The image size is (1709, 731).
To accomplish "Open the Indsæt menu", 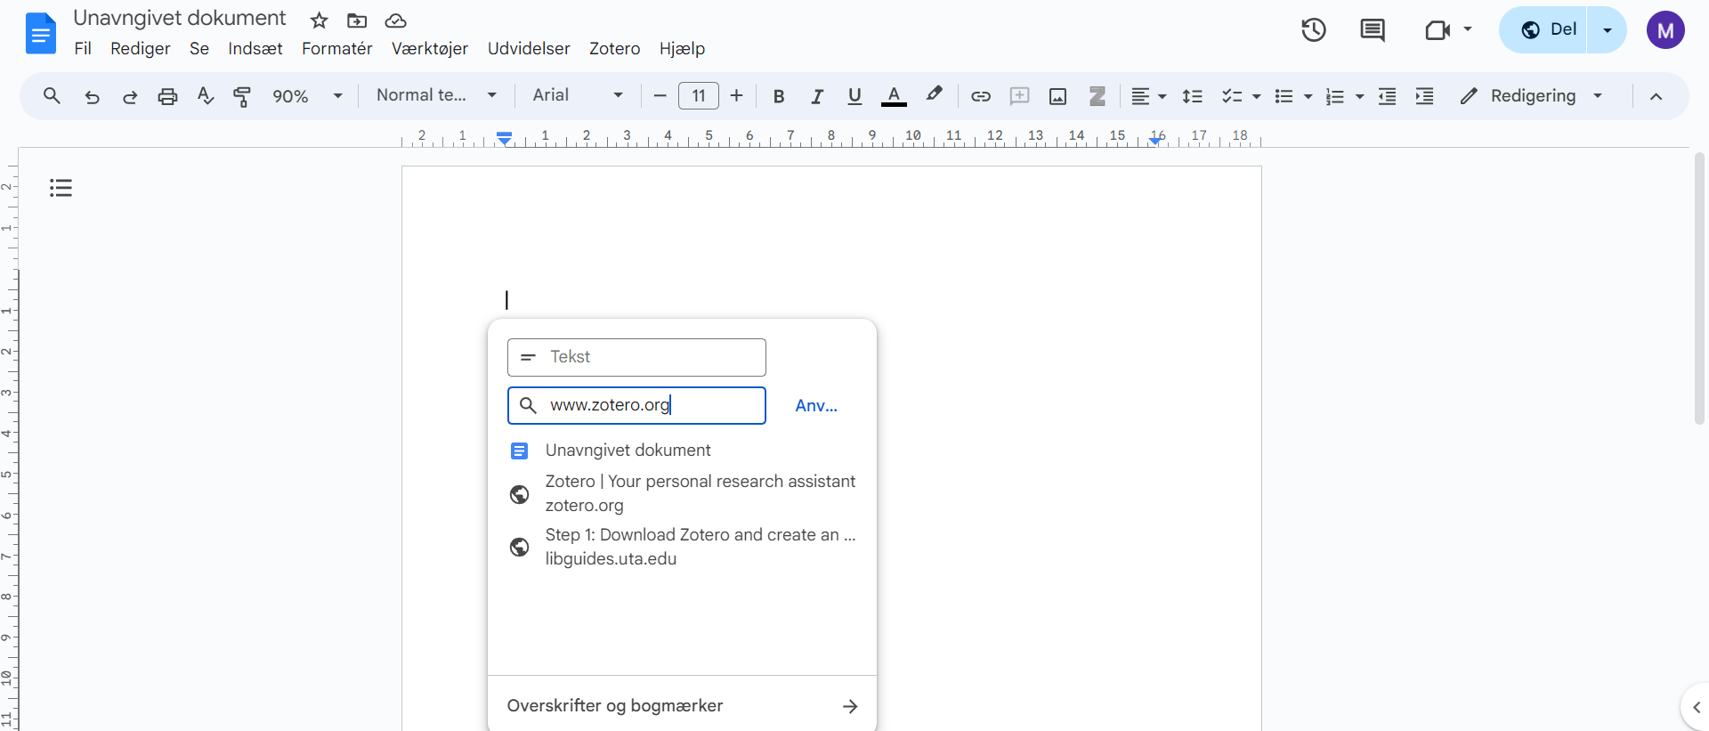I will click(255, 48).
